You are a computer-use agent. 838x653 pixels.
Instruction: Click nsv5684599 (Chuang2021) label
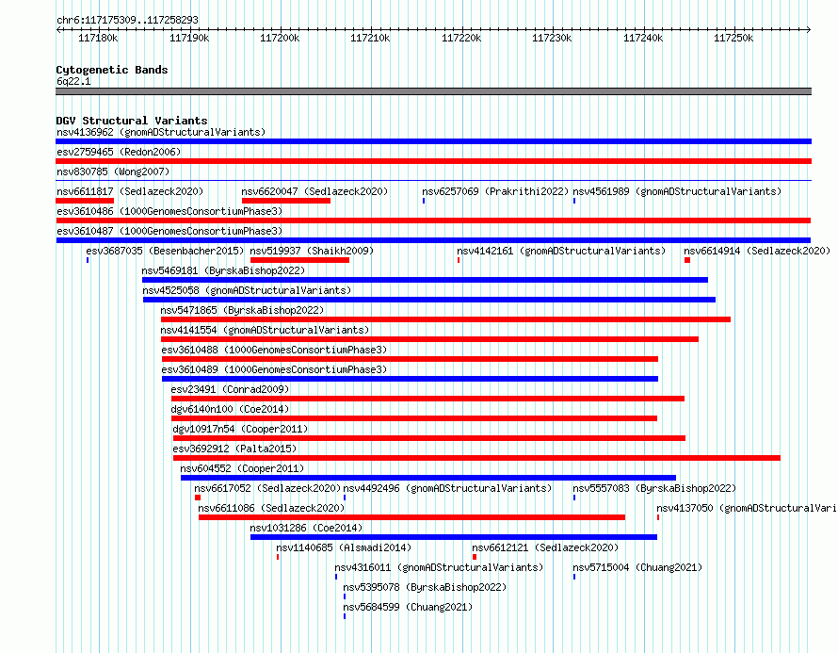coord(408,607)
